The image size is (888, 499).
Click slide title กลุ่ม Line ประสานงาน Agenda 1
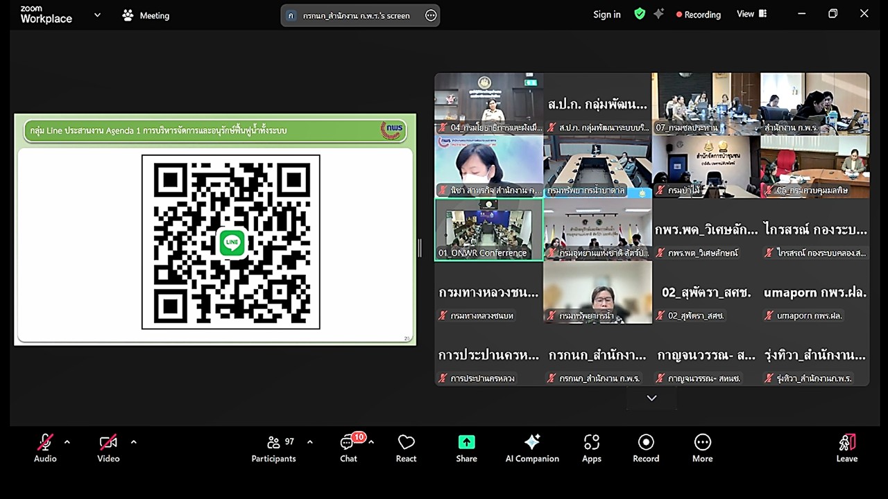[158, 130]
